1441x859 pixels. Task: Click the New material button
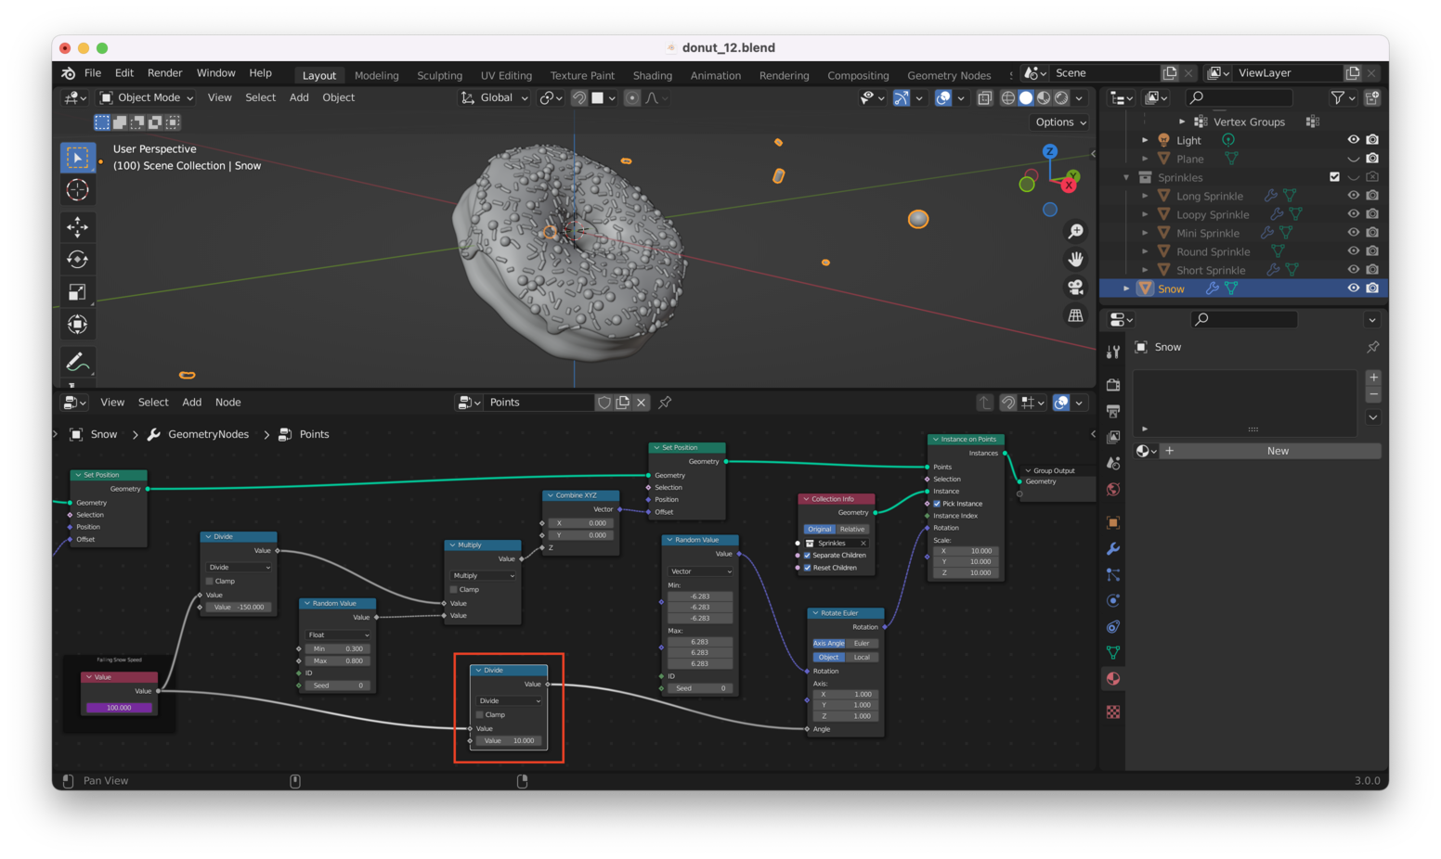point(1277,451)
